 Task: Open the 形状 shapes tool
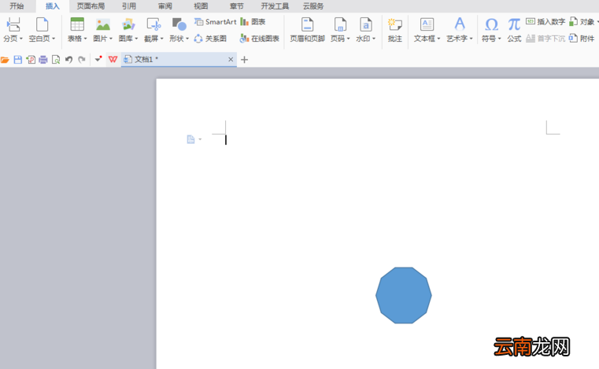[179, 24]
